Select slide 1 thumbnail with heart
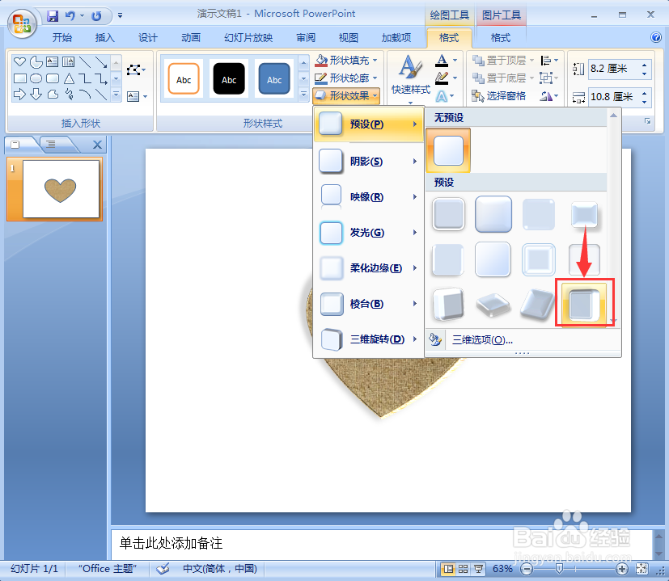Screen dimensions: 669x581 [x=60, y=189]
